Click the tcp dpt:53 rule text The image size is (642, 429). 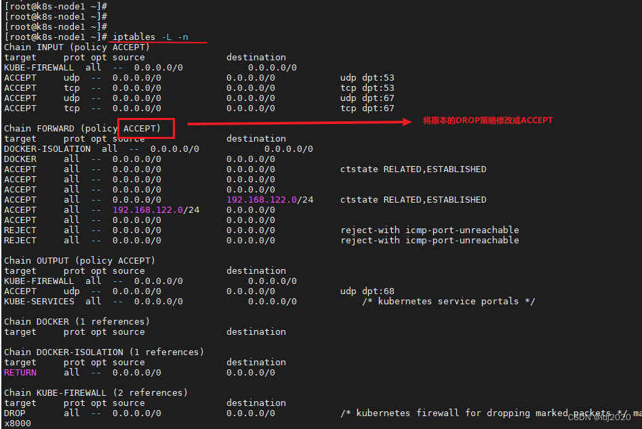click(x=367, y=87)
